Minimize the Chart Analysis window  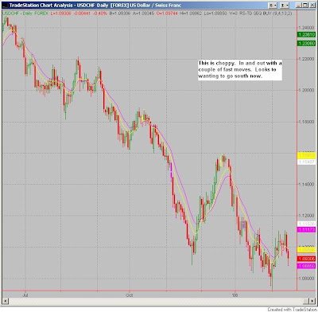299,6
